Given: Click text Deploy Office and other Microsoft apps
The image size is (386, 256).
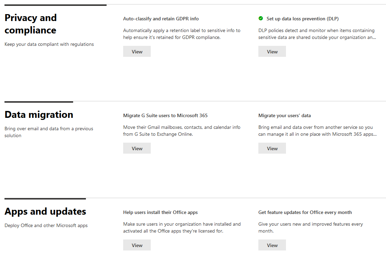Looking at the screenshot, I should coord(46,225).
